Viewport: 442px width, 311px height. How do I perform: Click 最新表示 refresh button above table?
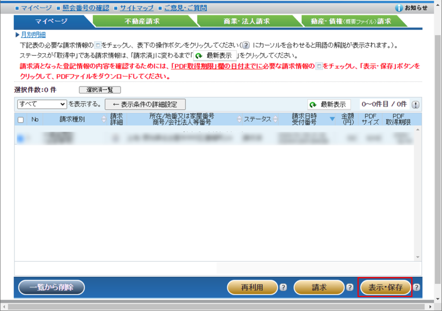(329, 105)
